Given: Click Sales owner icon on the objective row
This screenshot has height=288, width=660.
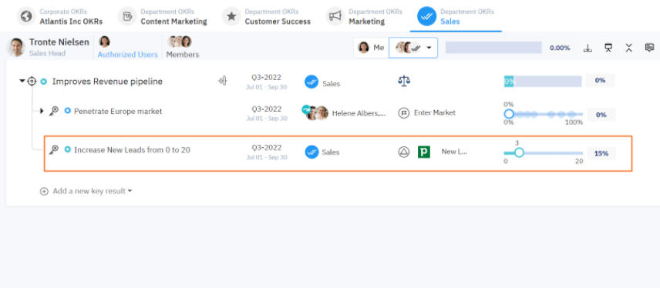Looking at the screenshot, I should click(x=311, y=82).
